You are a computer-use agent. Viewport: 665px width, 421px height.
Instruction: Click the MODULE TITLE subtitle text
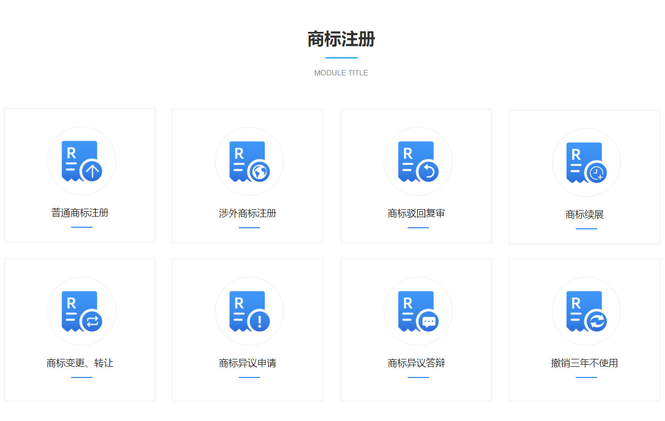click(x=341, y=73)
